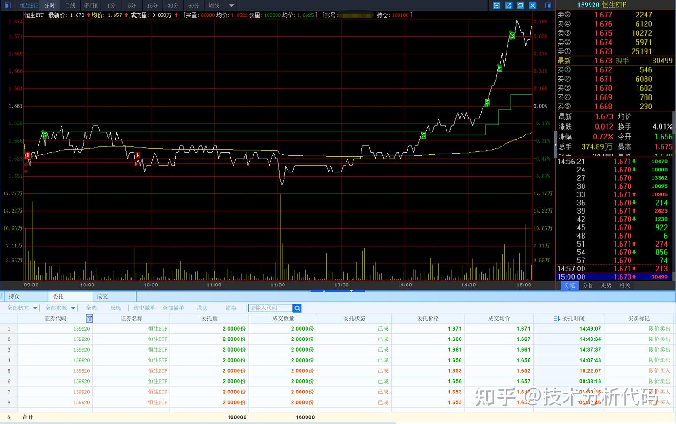The height and width of the screenshot is (424, 676).
Task: Select the 分价 price-distribution tab
Action: coord(588,285)
